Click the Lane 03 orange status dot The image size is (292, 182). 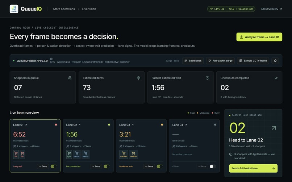[x=162, y=125]
